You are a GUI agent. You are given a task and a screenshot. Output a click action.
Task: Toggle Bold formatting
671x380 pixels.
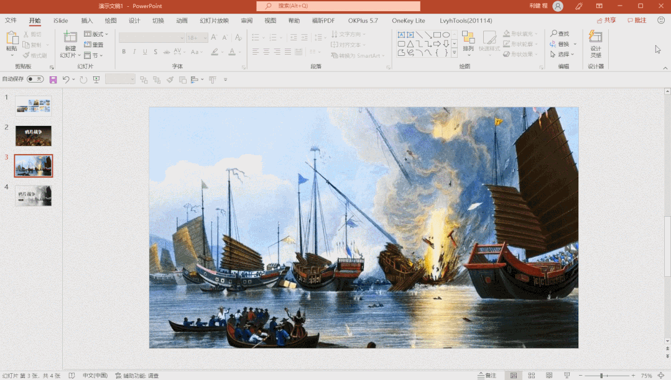[x=124, y=52]
